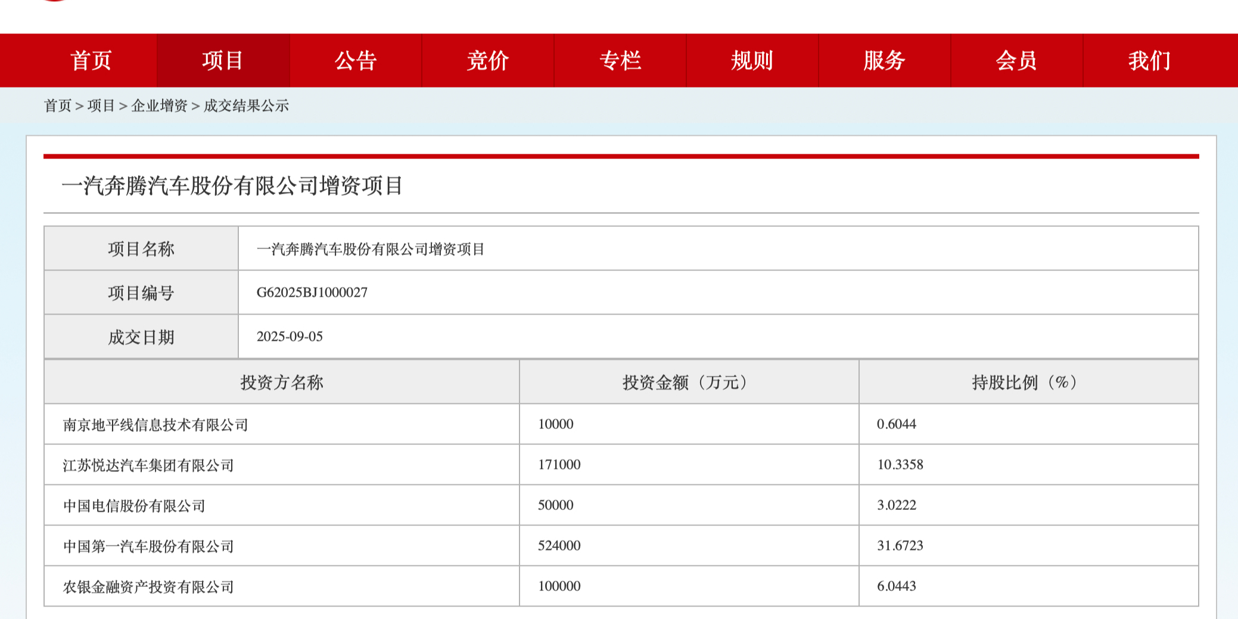1238x619 pixels.
Task: Open the 会员 navigation tab
Action: (x=1017, y=61)
